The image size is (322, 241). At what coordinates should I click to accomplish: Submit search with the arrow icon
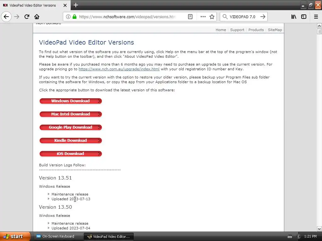[263, 17]
